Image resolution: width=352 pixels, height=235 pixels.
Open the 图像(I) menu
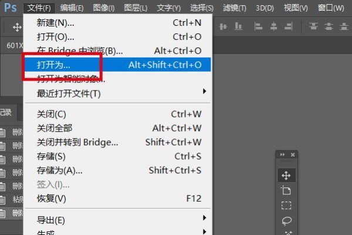click(x=104, y=8)
